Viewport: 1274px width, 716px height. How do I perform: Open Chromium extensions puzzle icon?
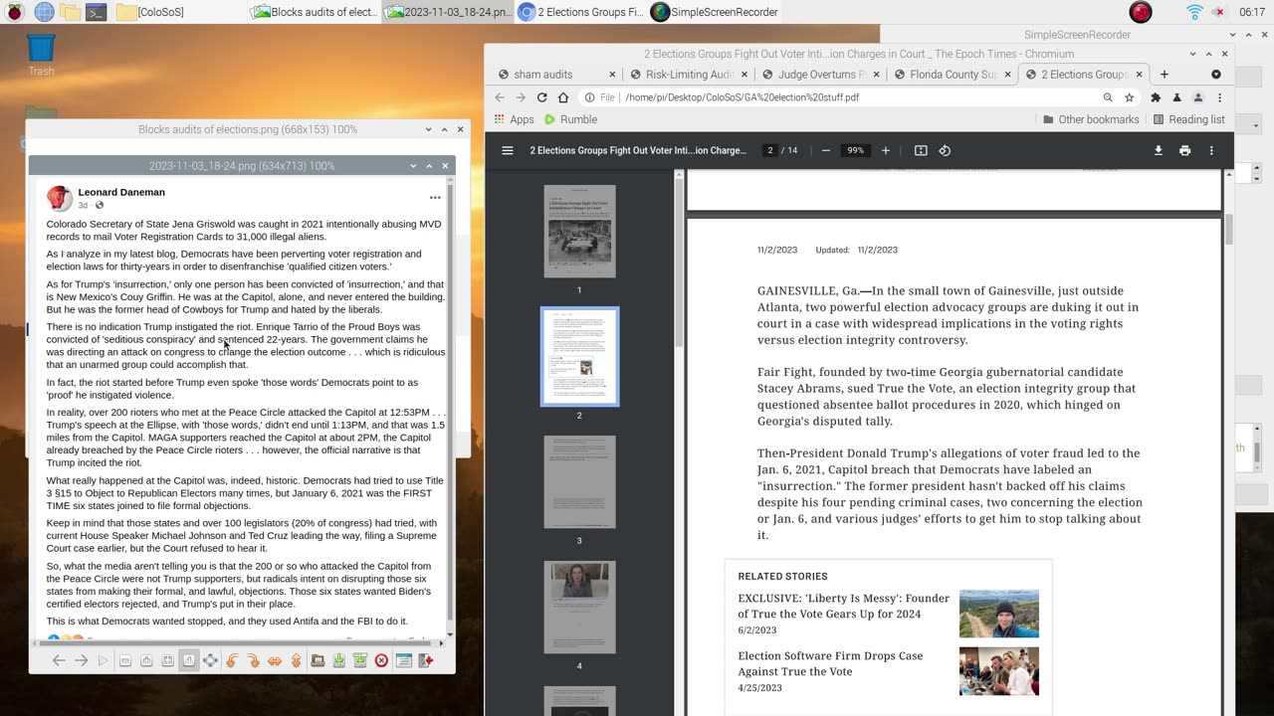click(x=1156, y=97)
